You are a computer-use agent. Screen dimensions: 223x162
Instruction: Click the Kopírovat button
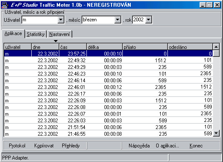[x=44, y=146]
